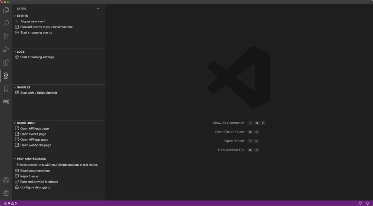The height and width of the screenshot is (206, 373).
Task: Click external link icon beside Open API keys page
Action: pos(17,128)
